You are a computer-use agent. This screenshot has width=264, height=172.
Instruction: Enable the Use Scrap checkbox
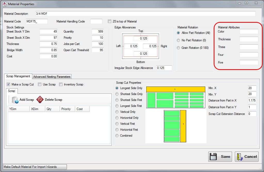pyautogui.click(x=39, y=84)
